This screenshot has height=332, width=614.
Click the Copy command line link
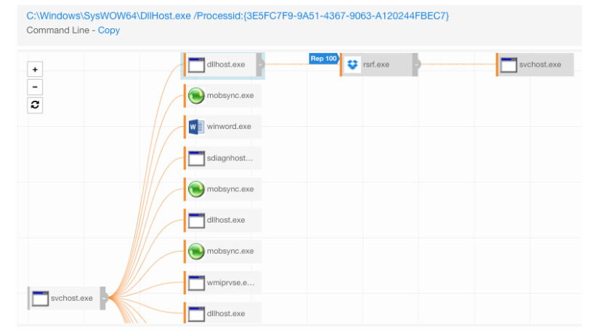coord(109,30)
